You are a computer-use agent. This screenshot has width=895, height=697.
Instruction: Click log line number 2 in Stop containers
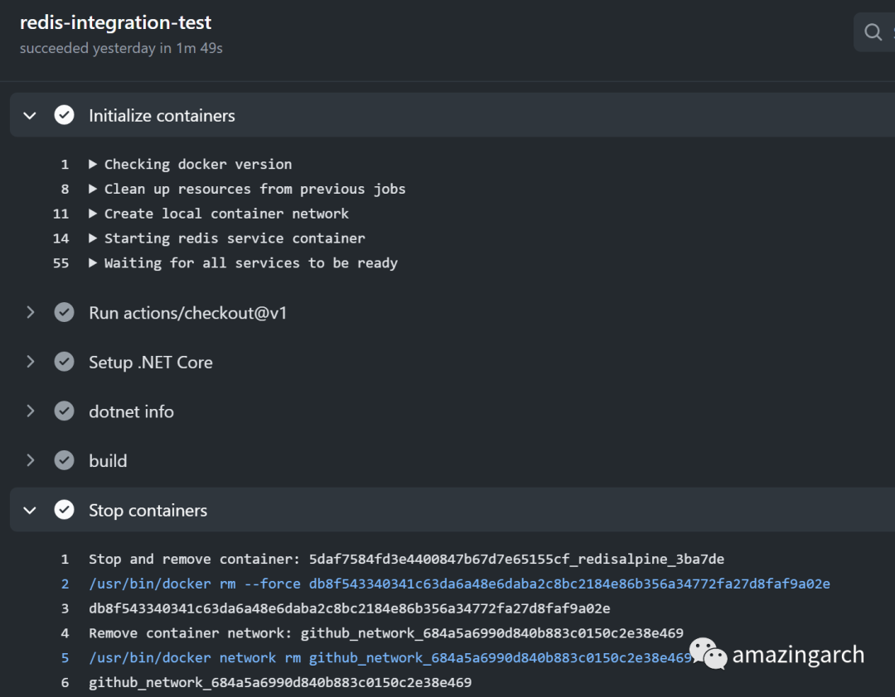click(65, 584)
